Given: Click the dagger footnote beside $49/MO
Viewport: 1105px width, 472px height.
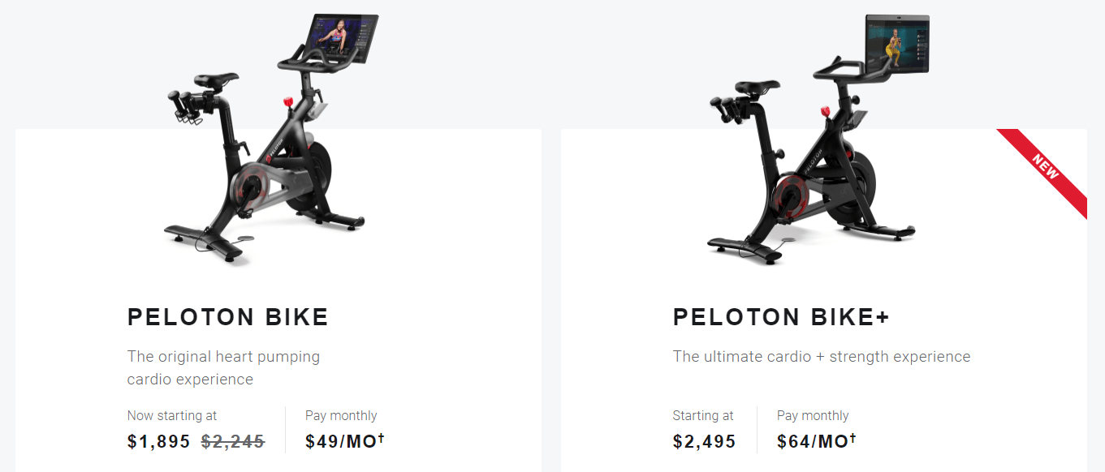Looking at the screenshot, I should pyautogui.click(x=380, y=436).
